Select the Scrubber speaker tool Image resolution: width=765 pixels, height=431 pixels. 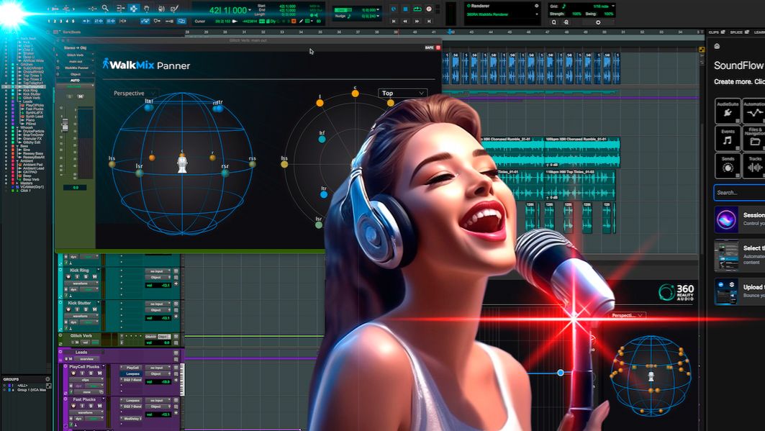tap(161, 9)
